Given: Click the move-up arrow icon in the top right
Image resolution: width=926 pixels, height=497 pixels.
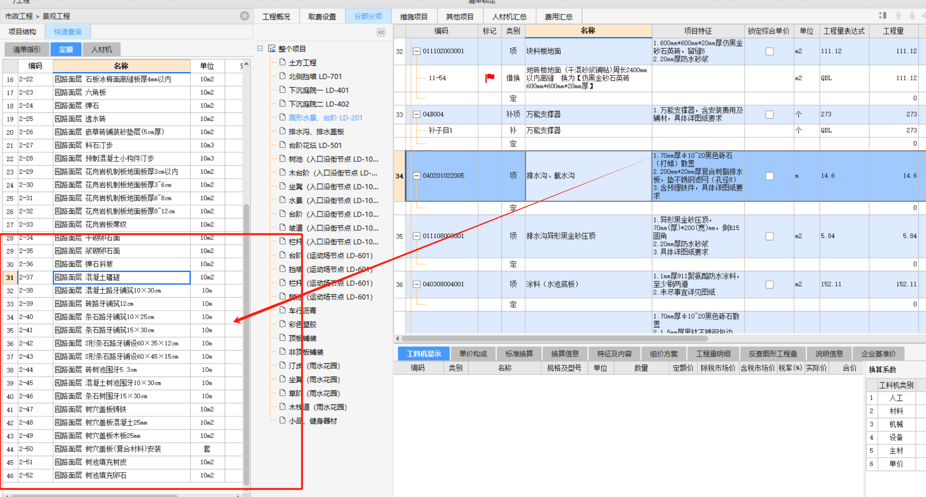Looking at the screenshot, I should pyautogui.click(x=898, y=16).
